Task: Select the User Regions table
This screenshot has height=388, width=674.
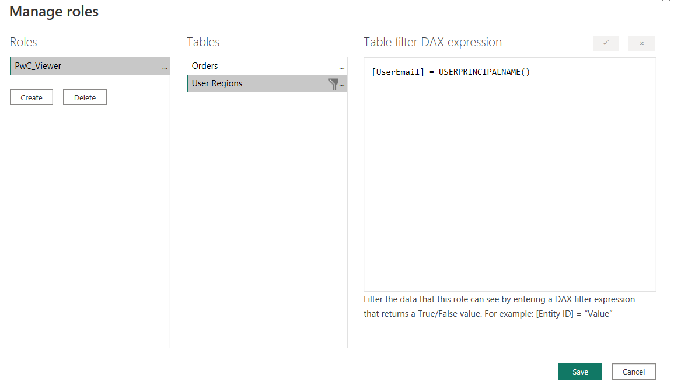Action: [217, 83]
